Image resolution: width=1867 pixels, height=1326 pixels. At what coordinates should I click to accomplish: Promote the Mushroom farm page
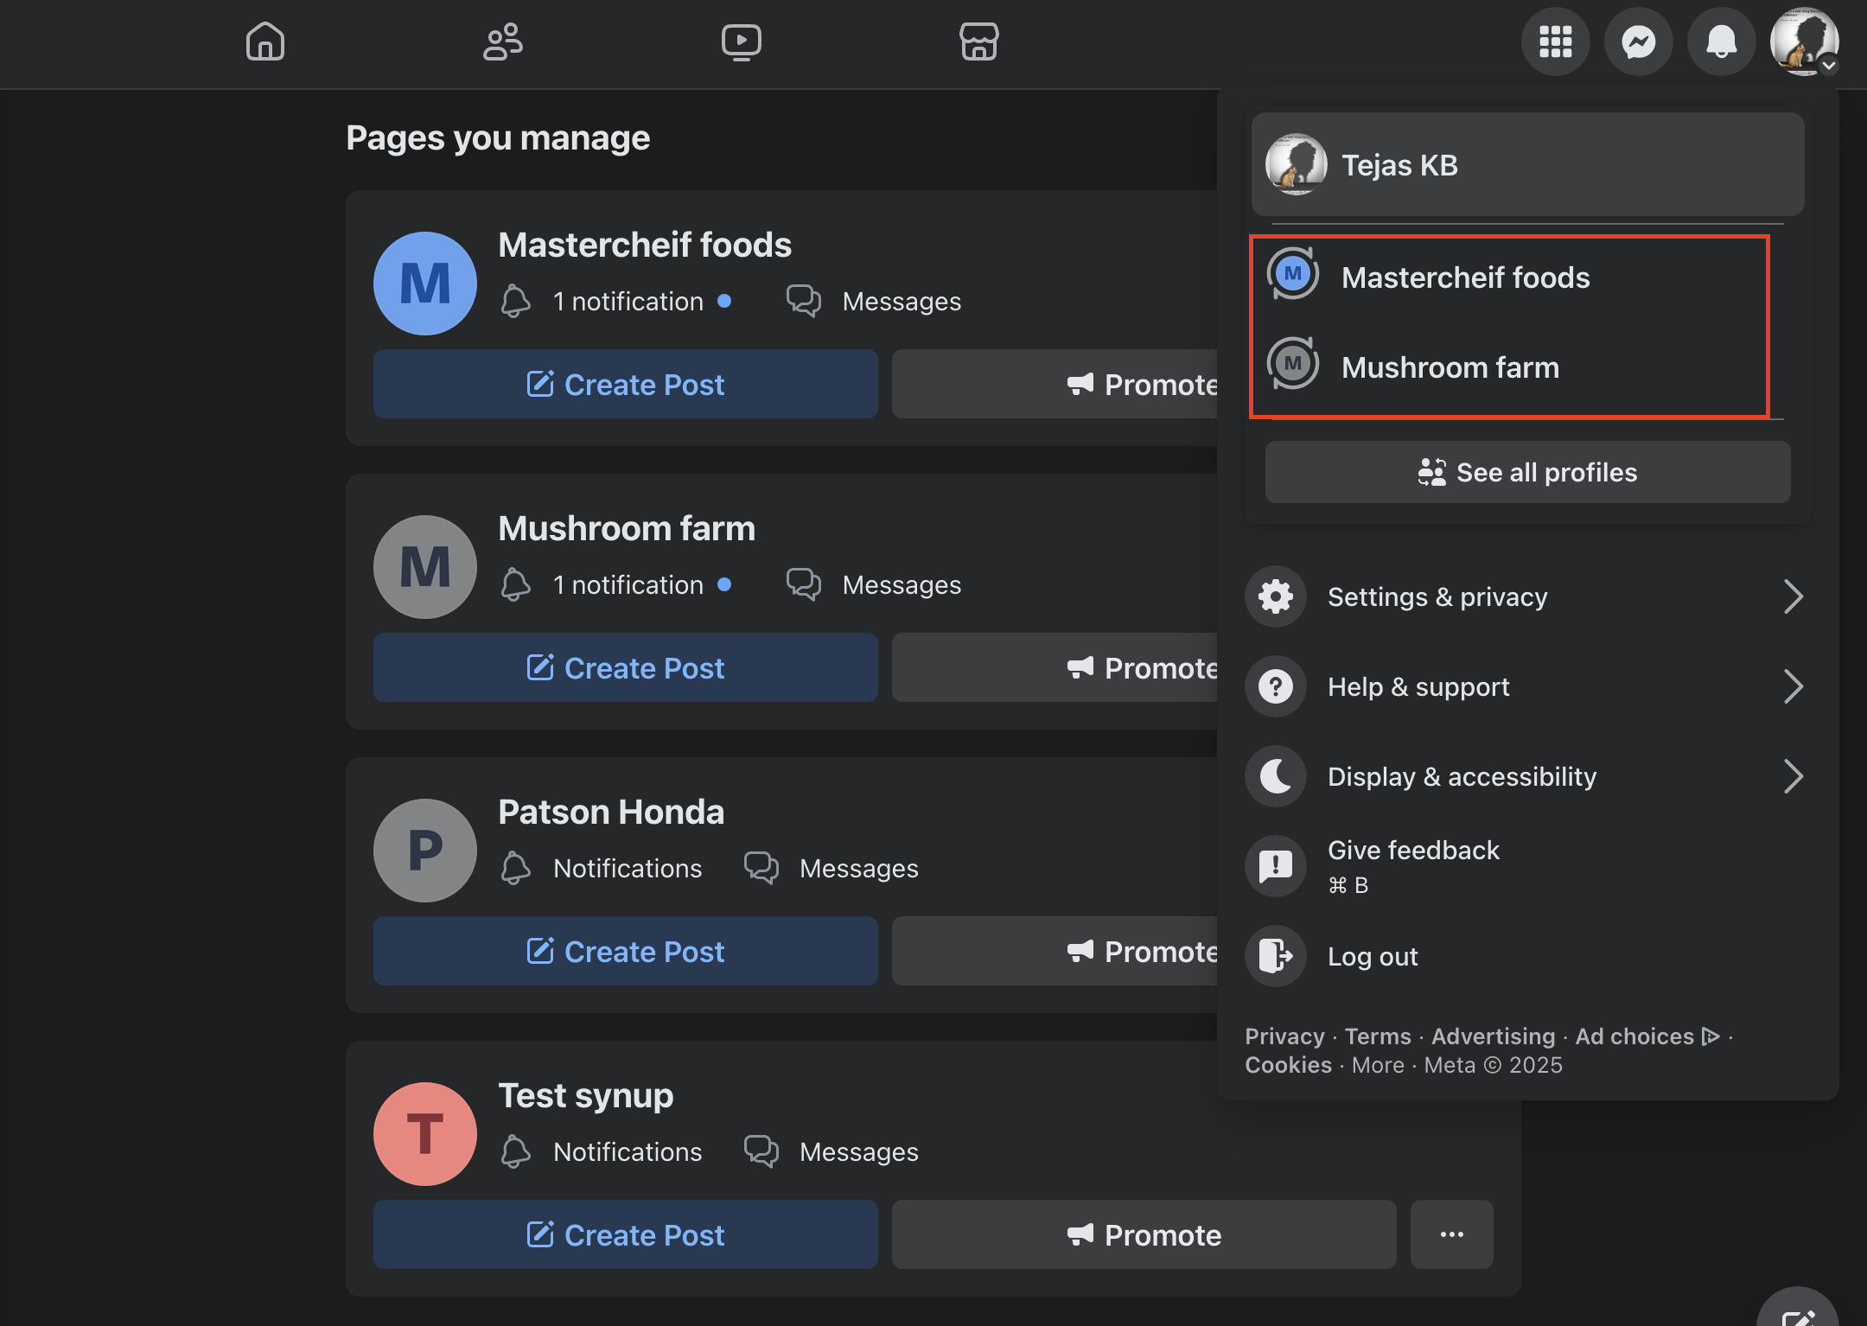coord(1055,667)
